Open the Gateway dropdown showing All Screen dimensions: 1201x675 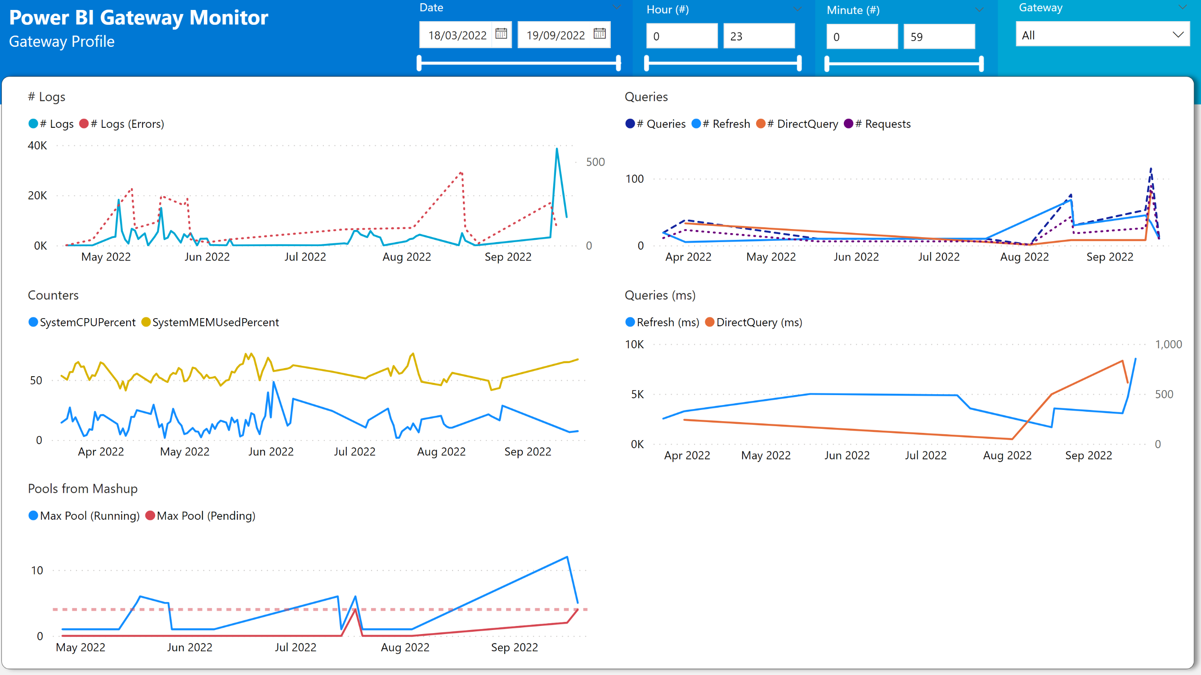1102,35
